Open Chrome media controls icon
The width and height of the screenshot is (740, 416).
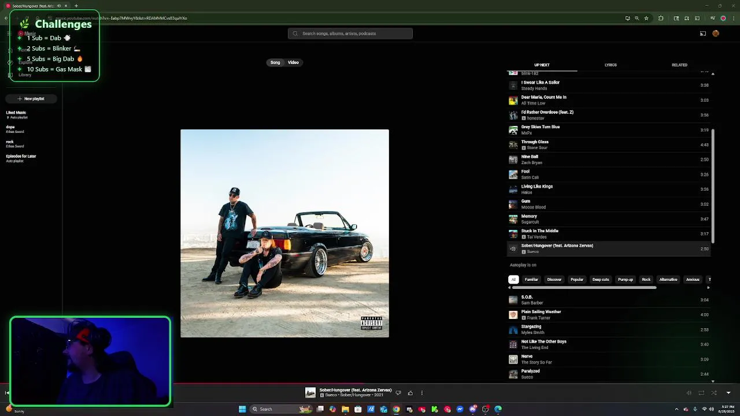point(712,18)
